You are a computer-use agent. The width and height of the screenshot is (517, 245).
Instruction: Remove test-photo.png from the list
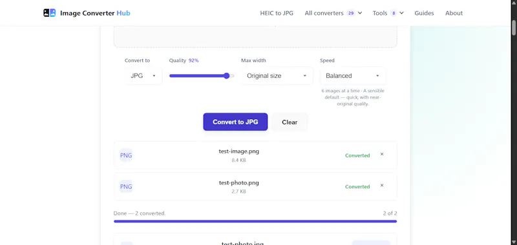coord(382,185)
